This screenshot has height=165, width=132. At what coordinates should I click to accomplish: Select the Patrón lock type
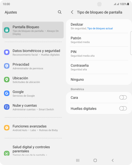pyautogui.click(x=99, y=40)
